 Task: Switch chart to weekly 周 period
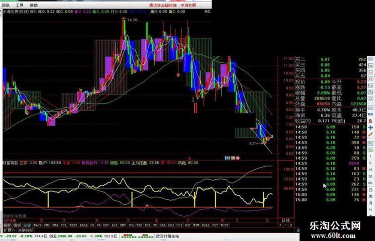point(371,197)
